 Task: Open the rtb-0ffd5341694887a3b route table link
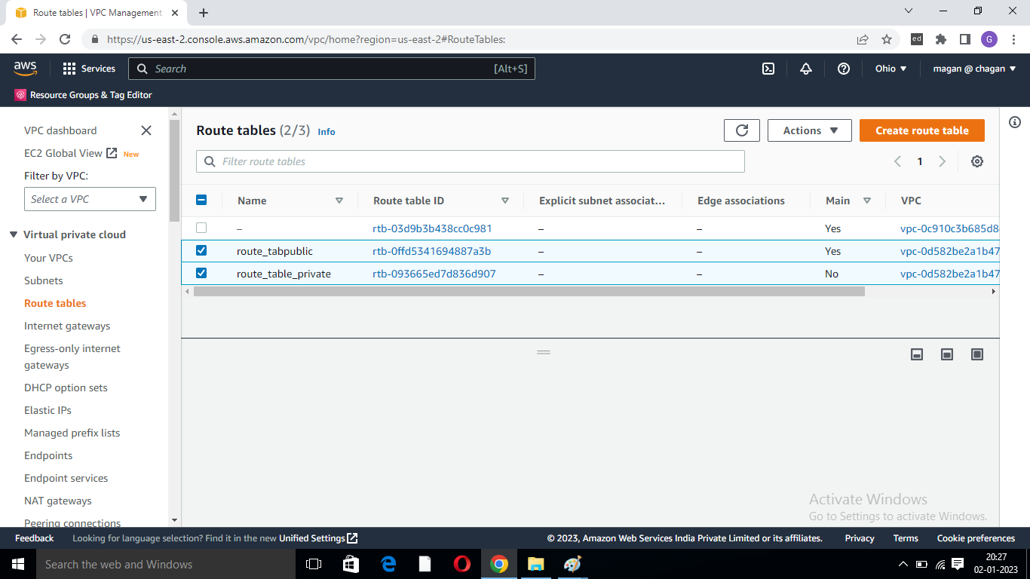pyautogui.click(x=431, y=250)
